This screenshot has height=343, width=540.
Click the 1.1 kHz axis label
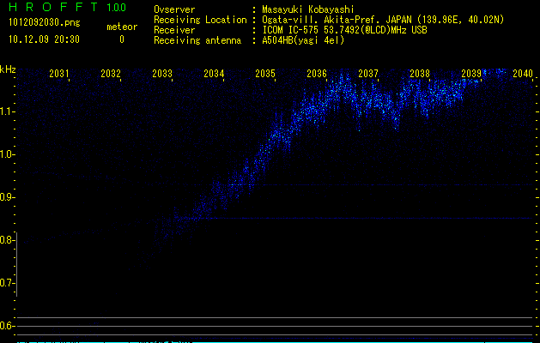coord(6,111)
